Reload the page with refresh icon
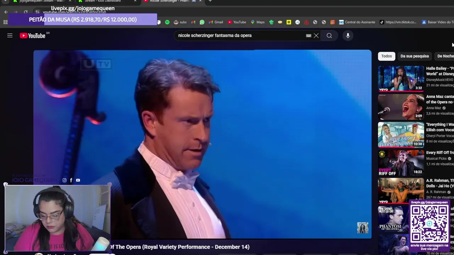This screenshot has width=454, height=255. pyautogui.click(x=26, y=12)
